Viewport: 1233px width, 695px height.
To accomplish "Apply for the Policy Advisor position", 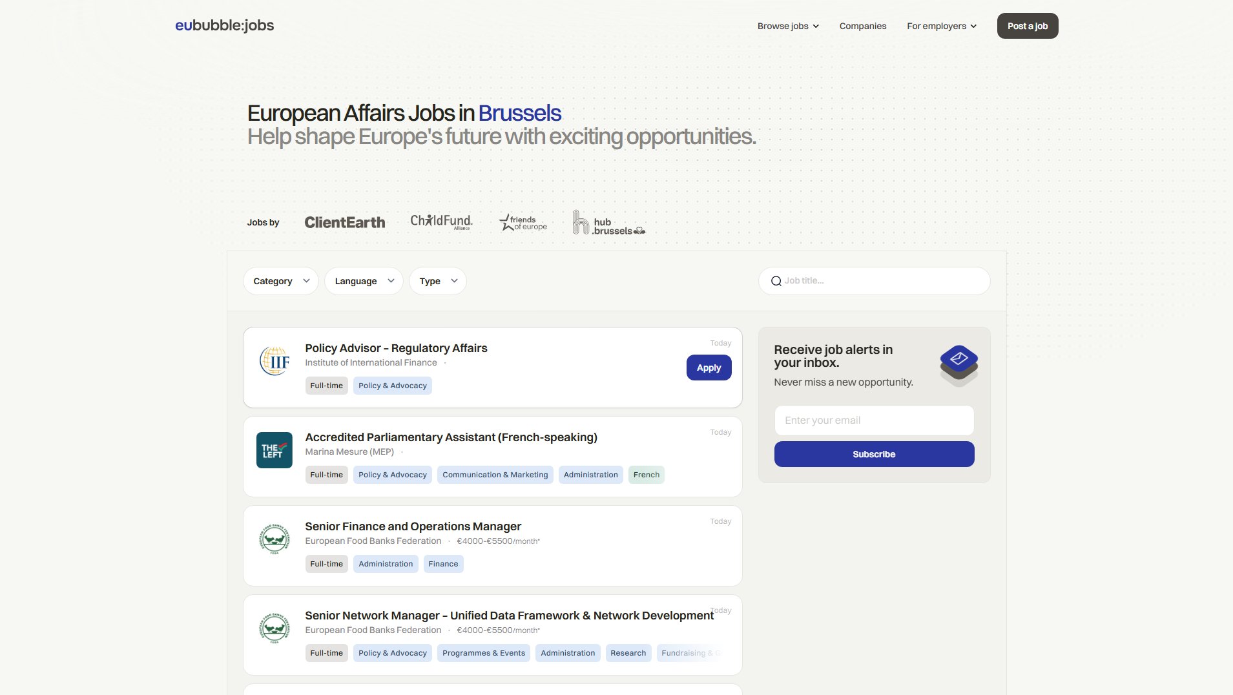I will click(709, 367).
